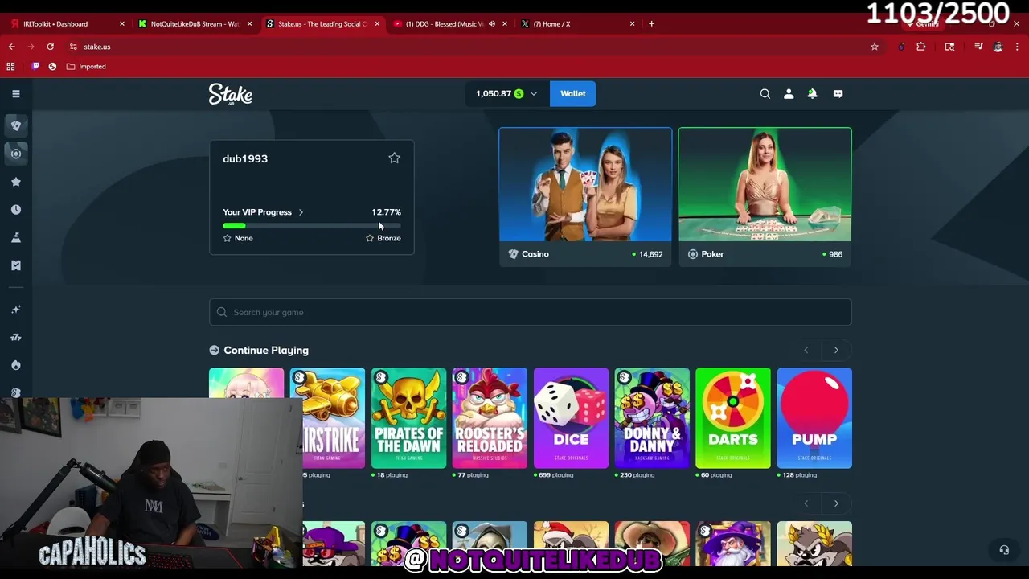Click the 12.77% VIP percentage
The height and width of the screenshot is (579, 1029).
[x=386, y=212]
